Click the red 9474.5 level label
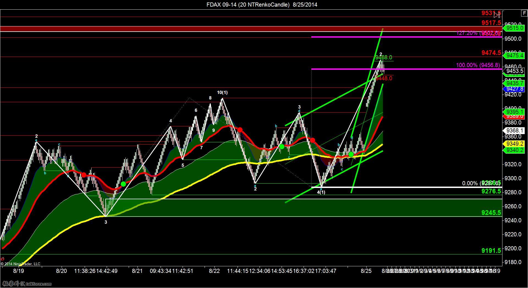 pyautogui.click(x=491, y=53)
